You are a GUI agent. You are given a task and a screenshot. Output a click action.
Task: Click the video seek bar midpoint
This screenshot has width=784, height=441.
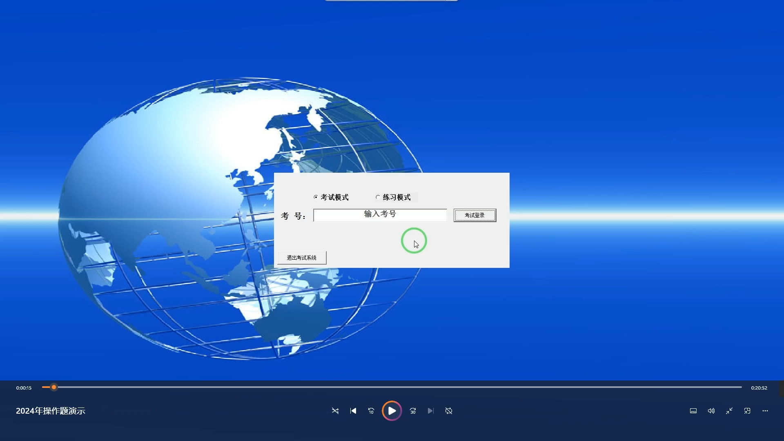(392, 387)
